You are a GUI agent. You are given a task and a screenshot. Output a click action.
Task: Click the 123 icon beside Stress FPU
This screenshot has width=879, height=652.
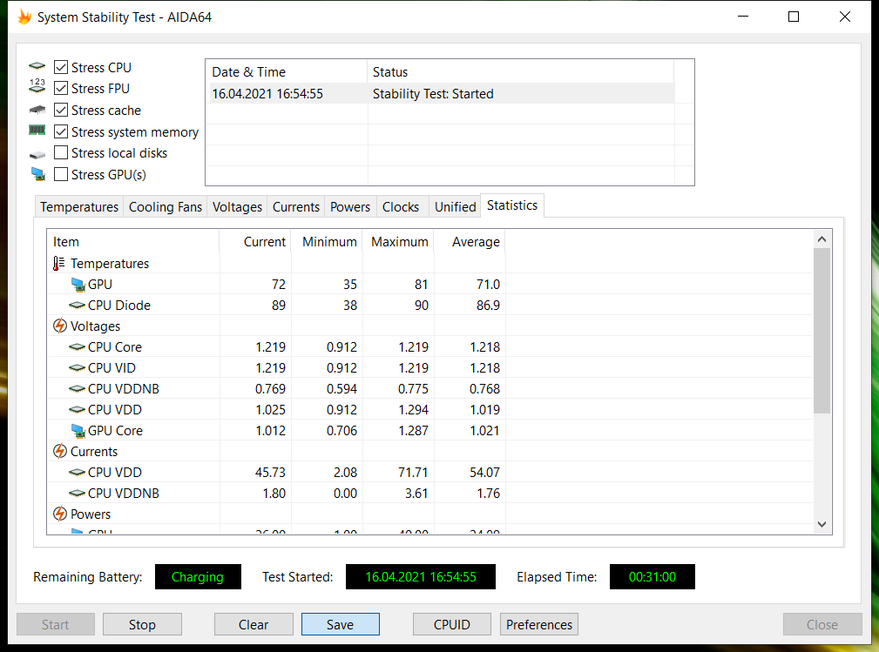point(37,86)
